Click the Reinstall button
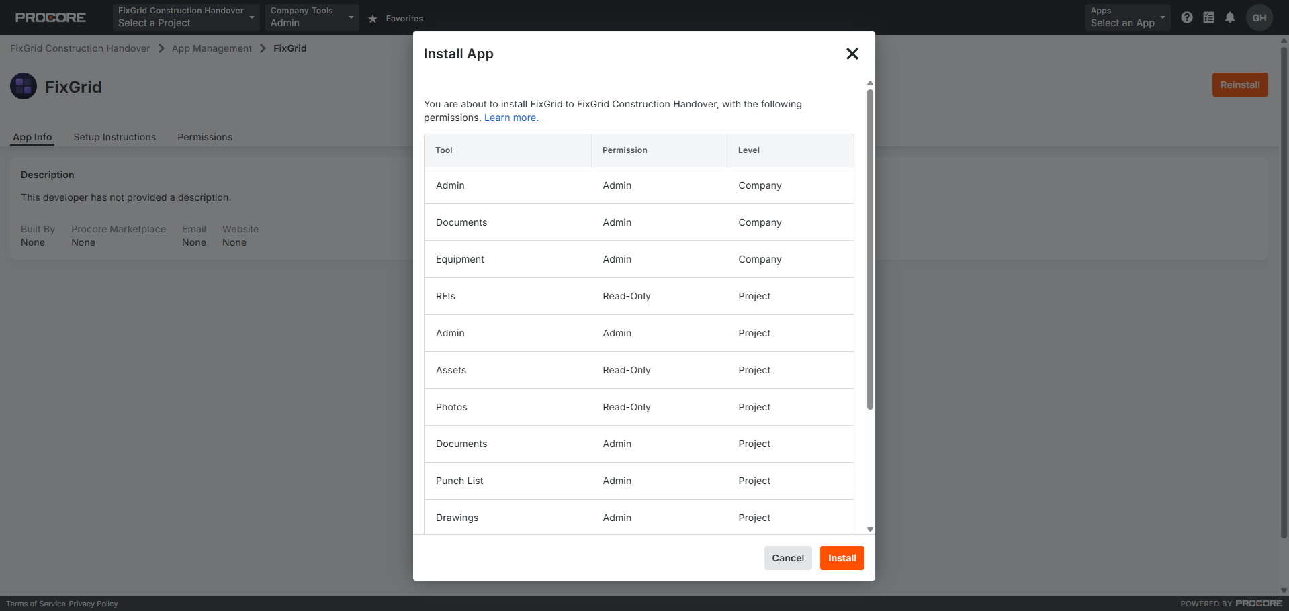 [x=1240, y=85]
